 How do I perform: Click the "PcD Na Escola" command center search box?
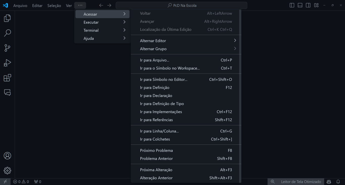click(181, 5)
